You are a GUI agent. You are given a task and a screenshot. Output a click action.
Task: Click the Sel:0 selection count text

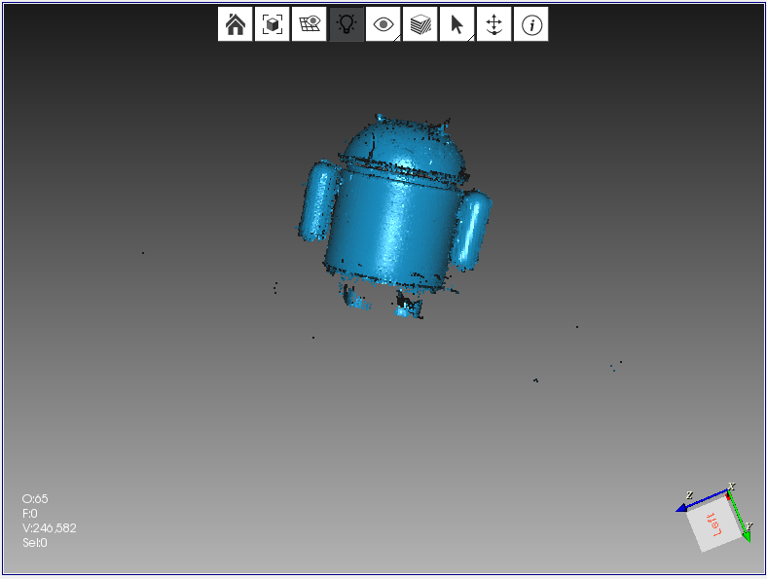click(35, 543)
